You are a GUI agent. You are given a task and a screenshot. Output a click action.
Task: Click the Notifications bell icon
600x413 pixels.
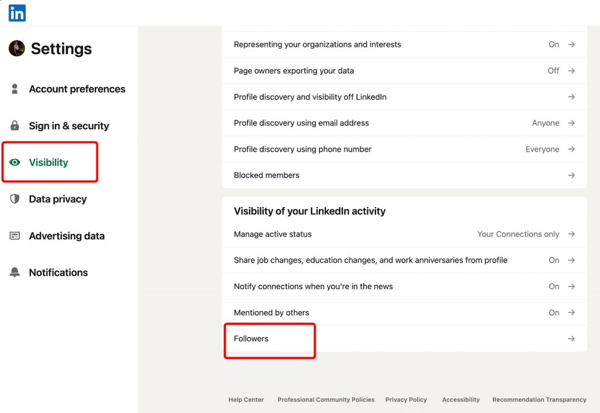click(x=15, y=273)
